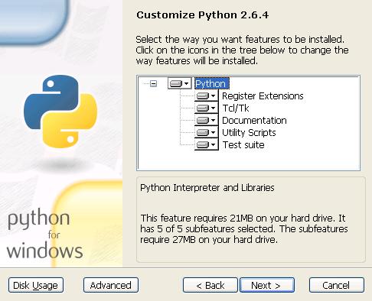
Task: Click the 'Python Interpreter and Libraries' description
Action: coord(207,188)
